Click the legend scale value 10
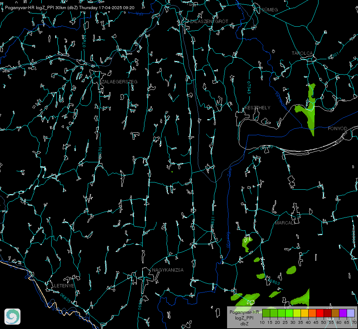This screenshot has height=329, width=358. 262,323
